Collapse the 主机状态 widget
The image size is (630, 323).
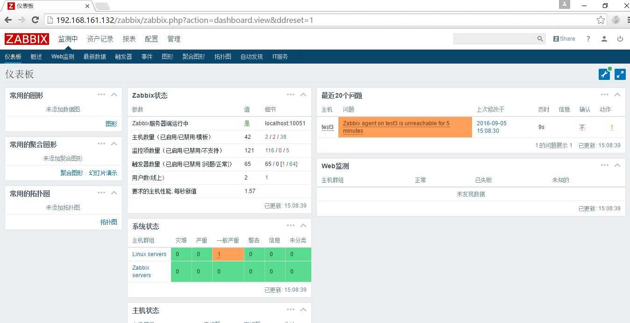[303, 309]
